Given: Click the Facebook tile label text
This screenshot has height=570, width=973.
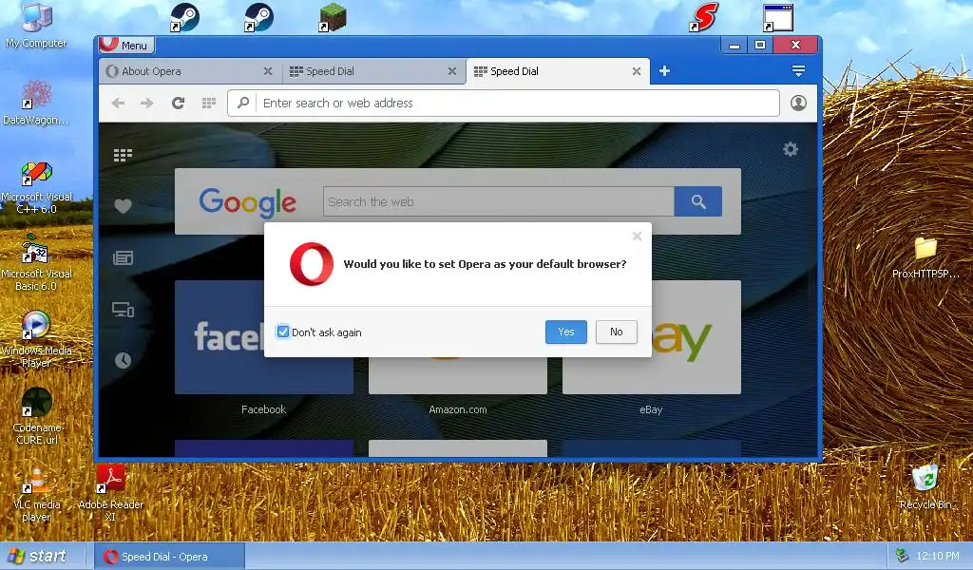Looking at the screenshot, I should (x=264, y=409).
